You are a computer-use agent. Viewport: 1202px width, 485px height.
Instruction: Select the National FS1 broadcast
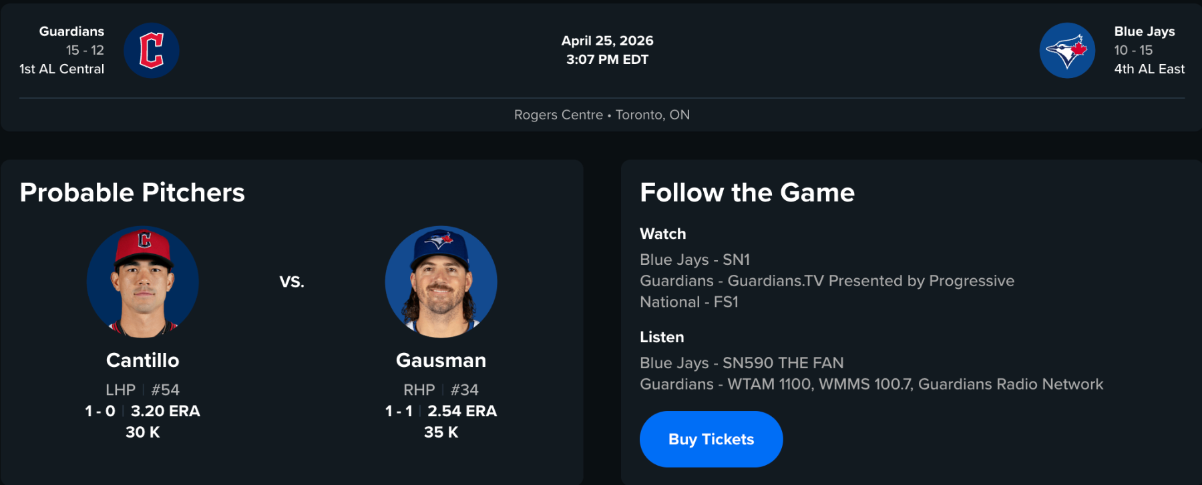[688, 302]
